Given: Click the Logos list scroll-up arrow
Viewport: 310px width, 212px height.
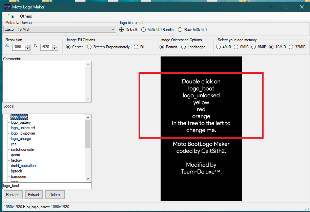Looking at the screenshot, I should coord(88,117).
